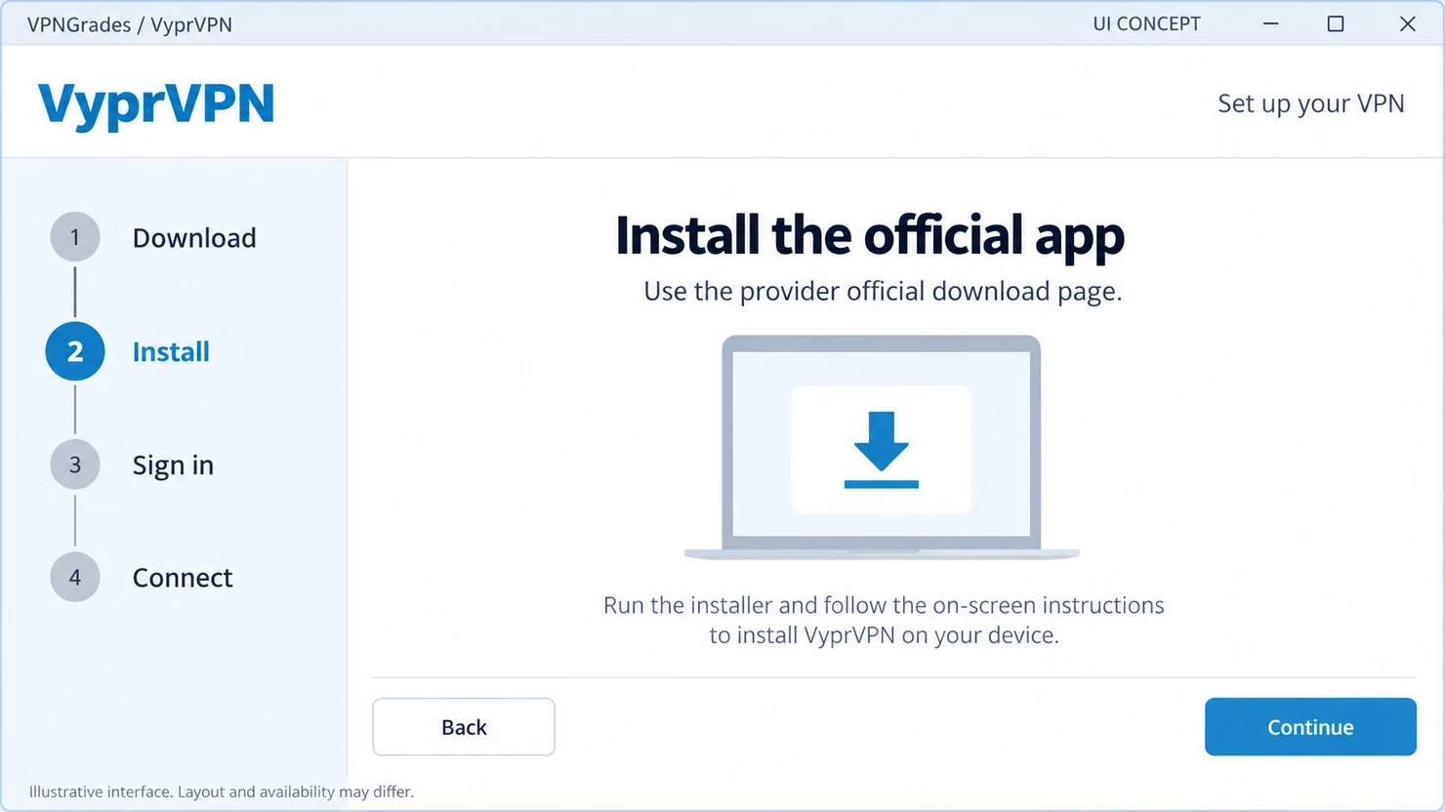The width and height of the screenshot is (1445, 812).
Task: Click the "Set up your VPN" header text
Action: click(x=1310, y=103)
